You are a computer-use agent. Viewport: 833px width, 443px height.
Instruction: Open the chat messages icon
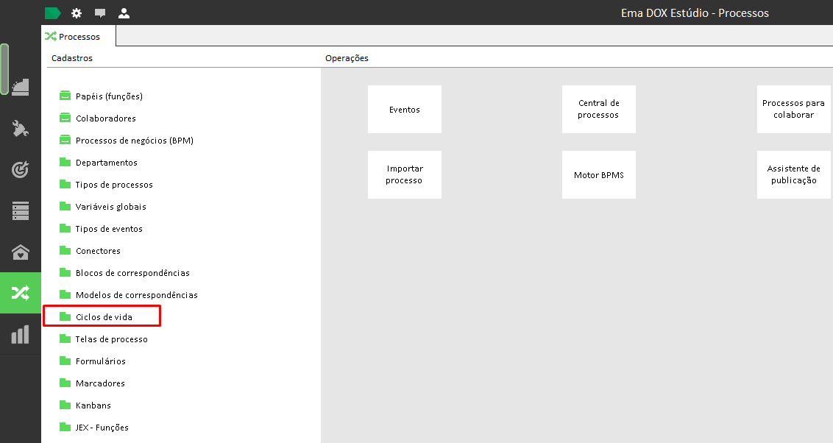pos(100,13)
